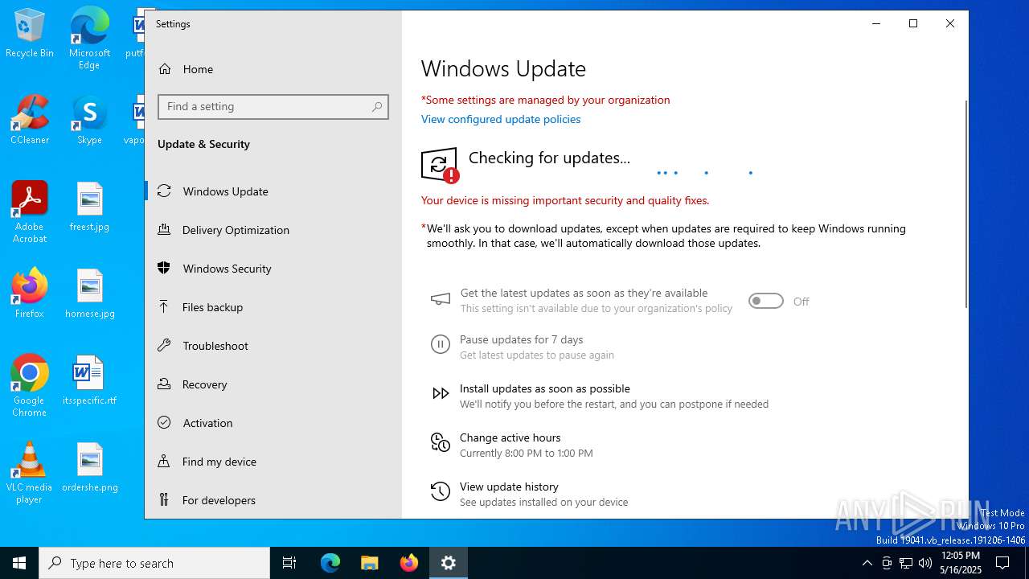
Task: Click the clock icon for active hours
Action: [x=441, y=442]
